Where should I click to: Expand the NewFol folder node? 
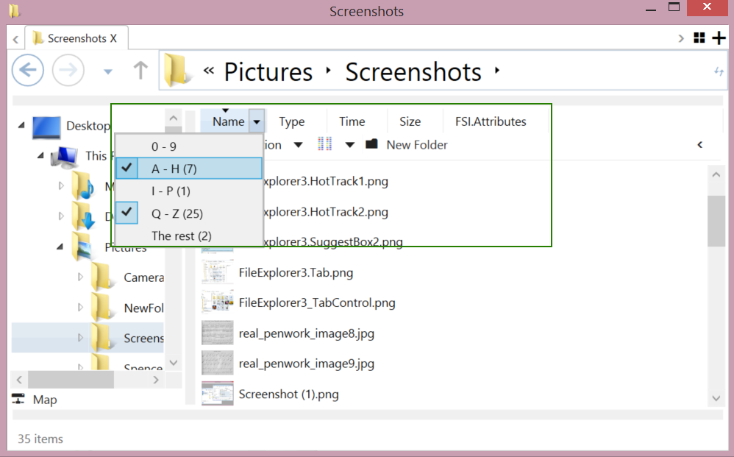tap(80, 307)
